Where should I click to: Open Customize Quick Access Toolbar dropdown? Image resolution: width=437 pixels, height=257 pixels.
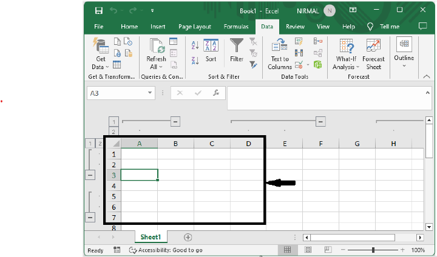tap(152, 10)
